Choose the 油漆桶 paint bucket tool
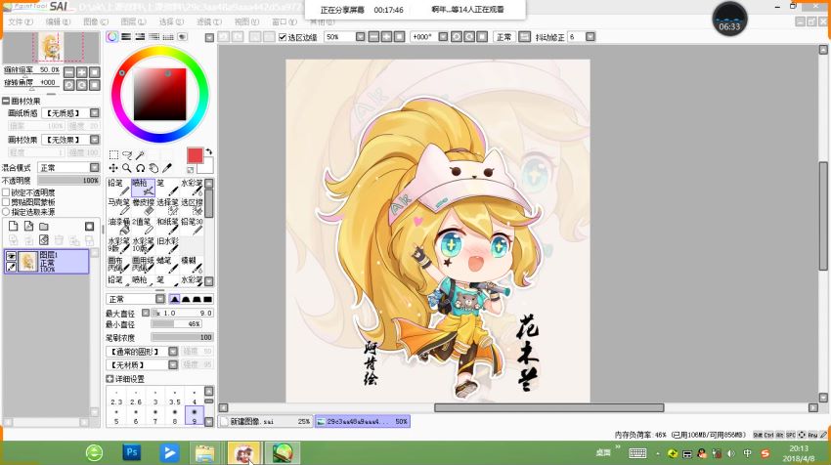This screenshot has height=465, width=831. click(x=118, y=226)
